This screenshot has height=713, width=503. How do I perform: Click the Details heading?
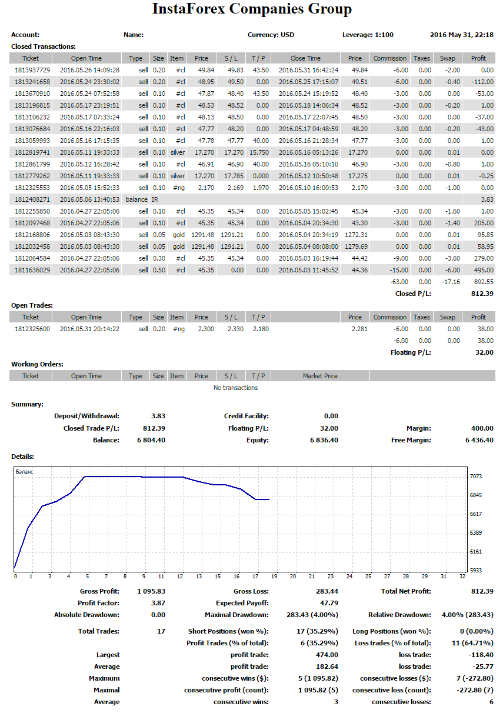23,456
